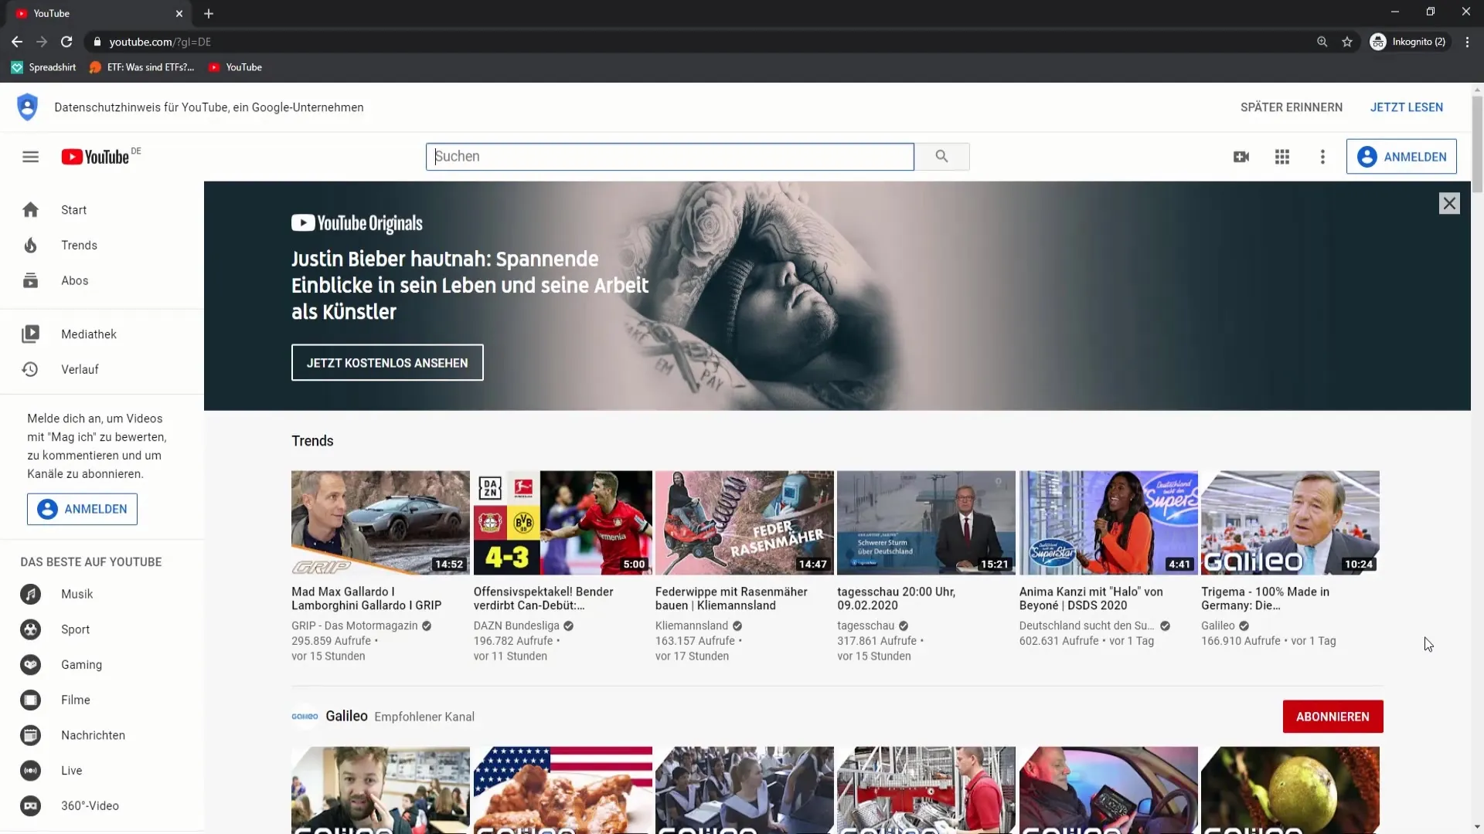Open the Mad Max Gallardo video thumbnail

[380, 523]
